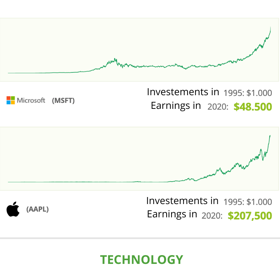Select the TECHNOLOGY section heading
280x280 pixels.
[142, 259]
